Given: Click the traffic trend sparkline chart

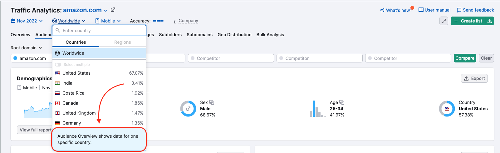Looking at the screenshot, I should pyautogui.click(x=35, y=110).
